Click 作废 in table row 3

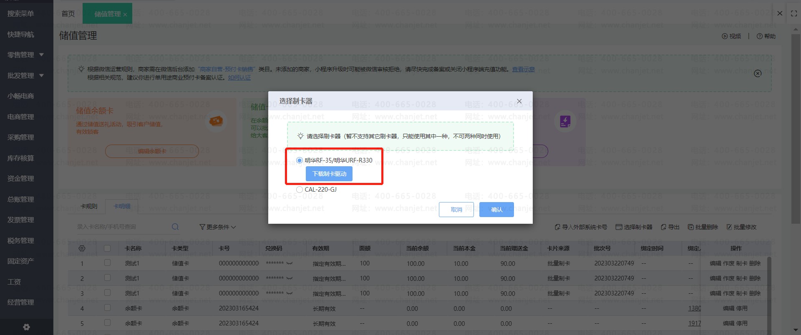coord(729,293)
